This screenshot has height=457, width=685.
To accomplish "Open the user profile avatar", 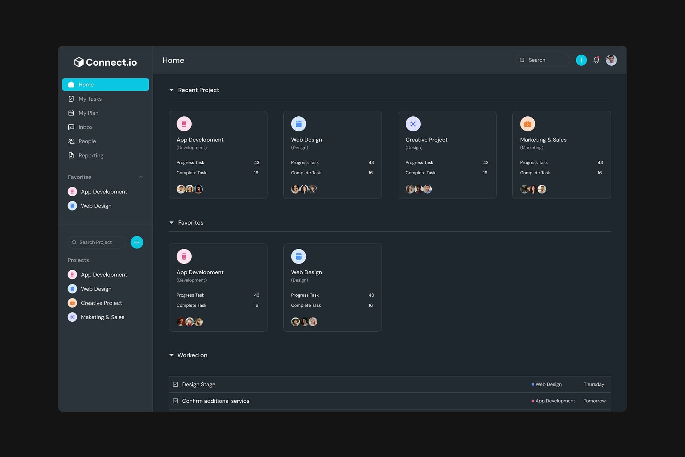I will click(611, 60).
